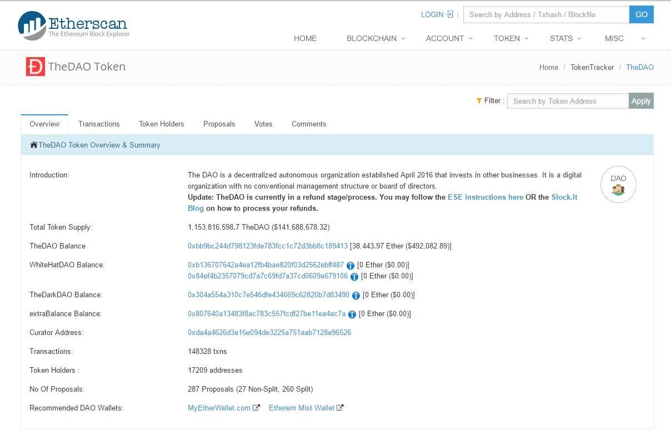Viewport: 671px width, 436px height.
Task: Open the STATS menu
Action: click(x=561, y=38)
